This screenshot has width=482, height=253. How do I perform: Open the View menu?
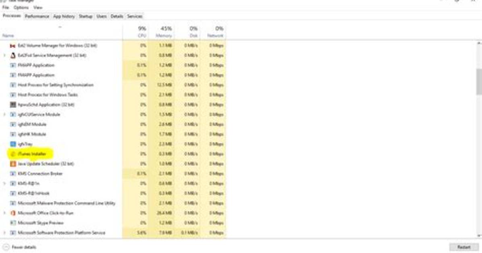pos(38,7)
